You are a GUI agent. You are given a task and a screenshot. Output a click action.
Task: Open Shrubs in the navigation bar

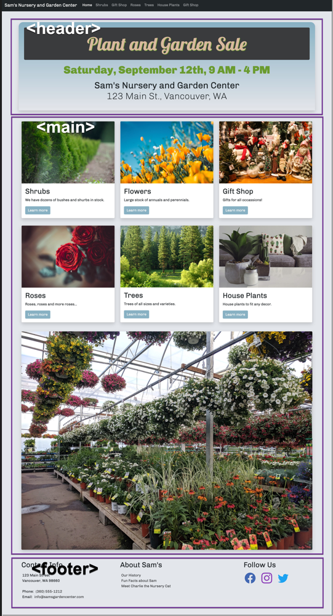102,5
